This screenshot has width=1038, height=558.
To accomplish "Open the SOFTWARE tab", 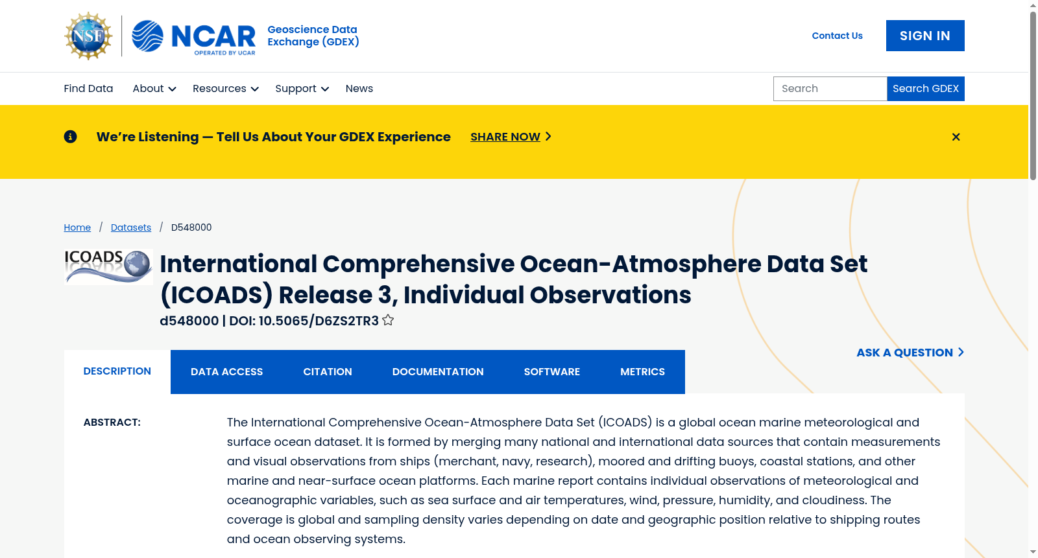I will [x=552, y=372].
